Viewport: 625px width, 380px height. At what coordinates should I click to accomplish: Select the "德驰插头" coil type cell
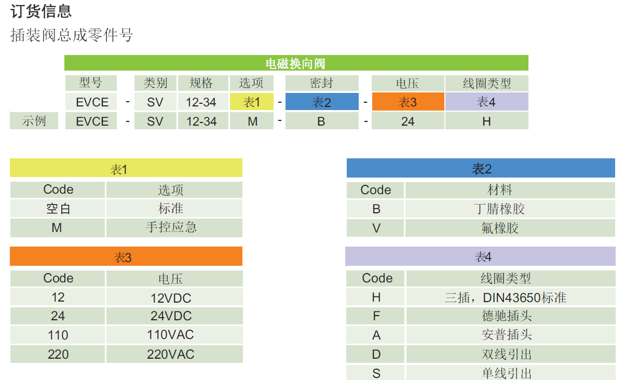510,316
